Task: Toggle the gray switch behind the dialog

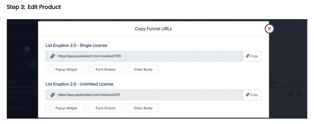Action: pos(28,49)
